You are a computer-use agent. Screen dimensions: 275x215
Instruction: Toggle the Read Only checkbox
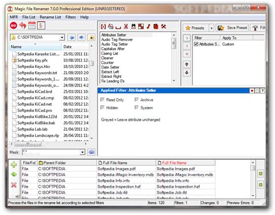(x=103, y=100)
